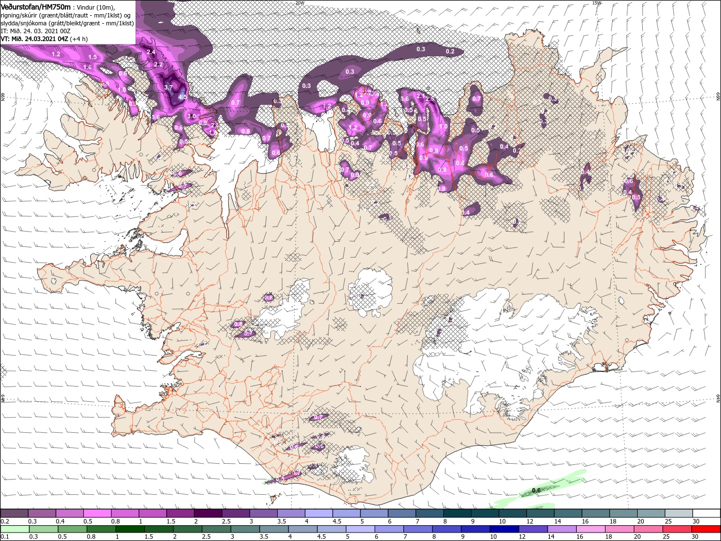Click the 3.7 precipitation value on the map

pos(168,87)
